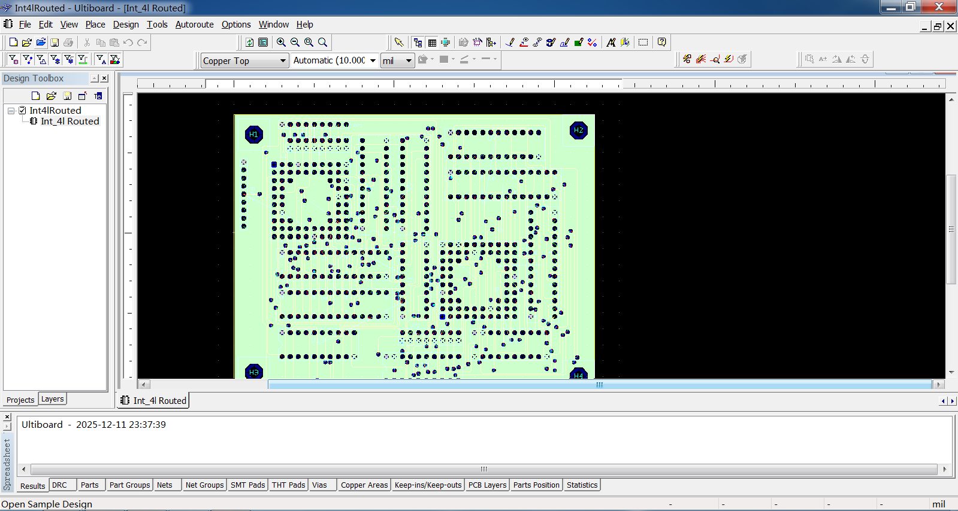The image size is (958, 511).
Task: Open the DRC tab in spreadsheet
Action: pos(59,485)
